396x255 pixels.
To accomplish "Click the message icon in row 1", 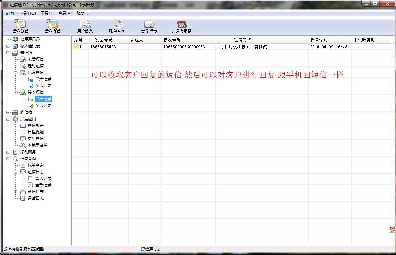I will [76, 47].
